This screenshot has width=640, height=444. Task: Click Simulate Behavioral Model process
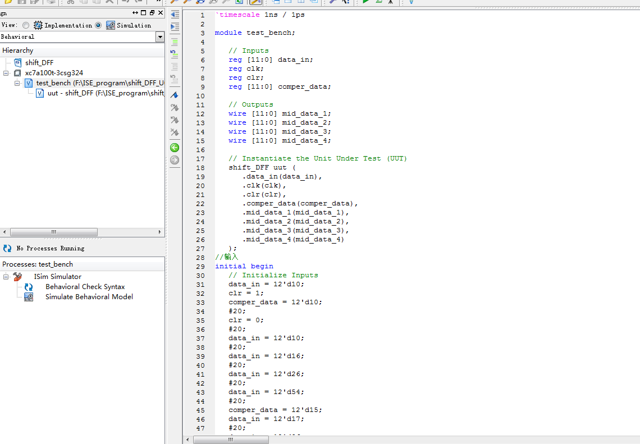click(89, 297)
